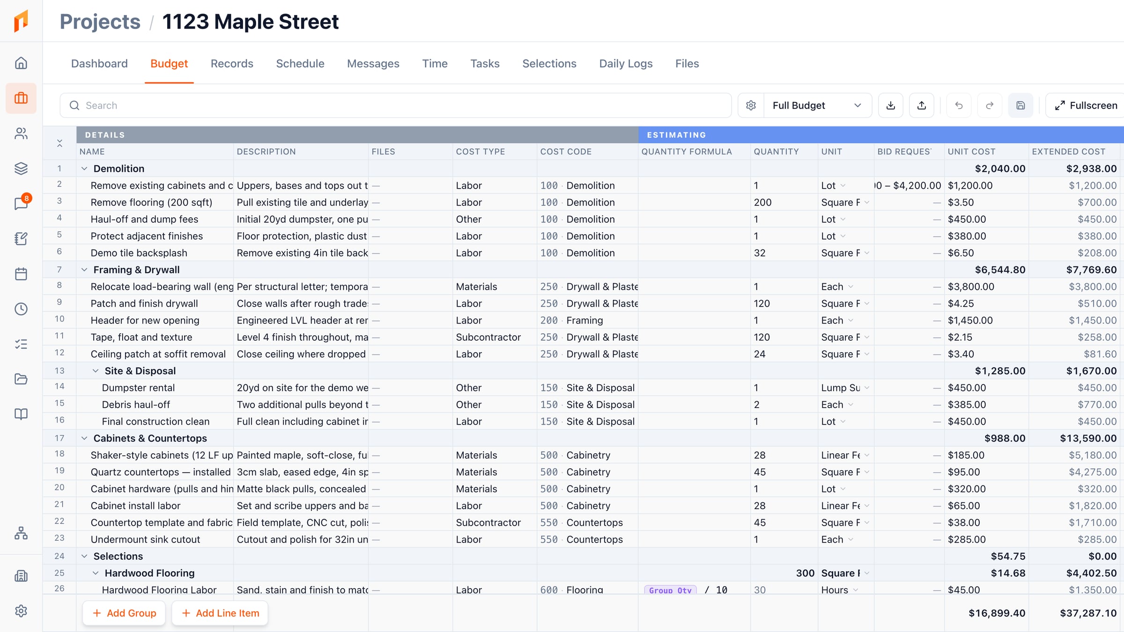Switch to the Dashboard tab

99,64
